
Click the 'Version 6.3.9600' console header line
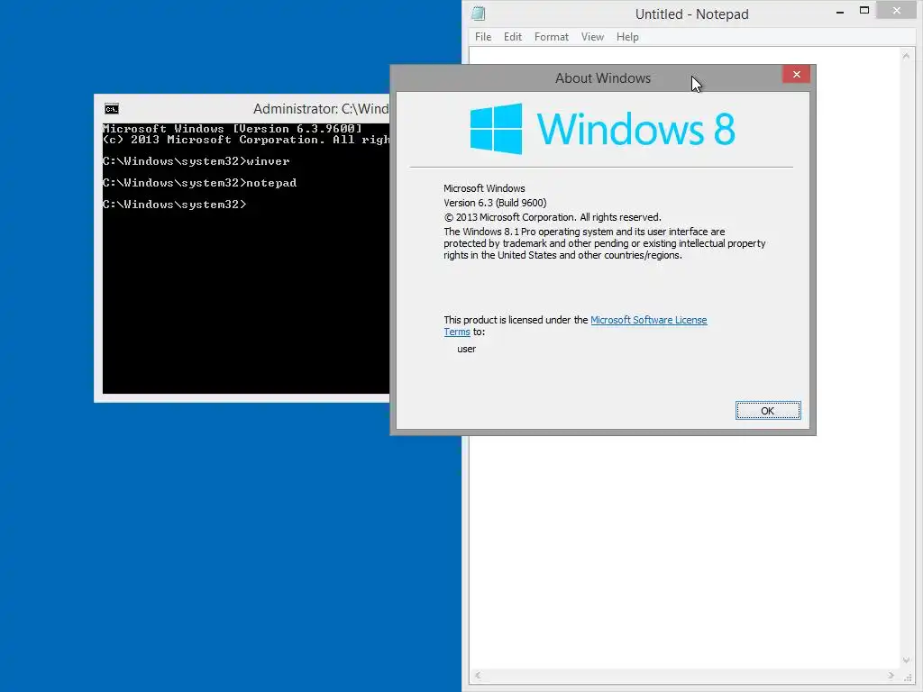pos(232,128)
